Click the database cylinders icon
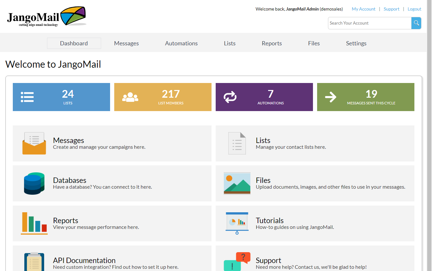Screen dimensions: 432x271 click(x=34, y=184)
